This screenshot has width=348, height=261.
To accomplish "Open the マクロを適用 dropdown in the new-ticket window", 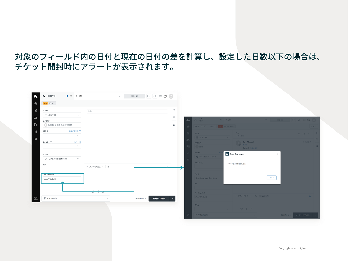I will [x=75, y=198].
